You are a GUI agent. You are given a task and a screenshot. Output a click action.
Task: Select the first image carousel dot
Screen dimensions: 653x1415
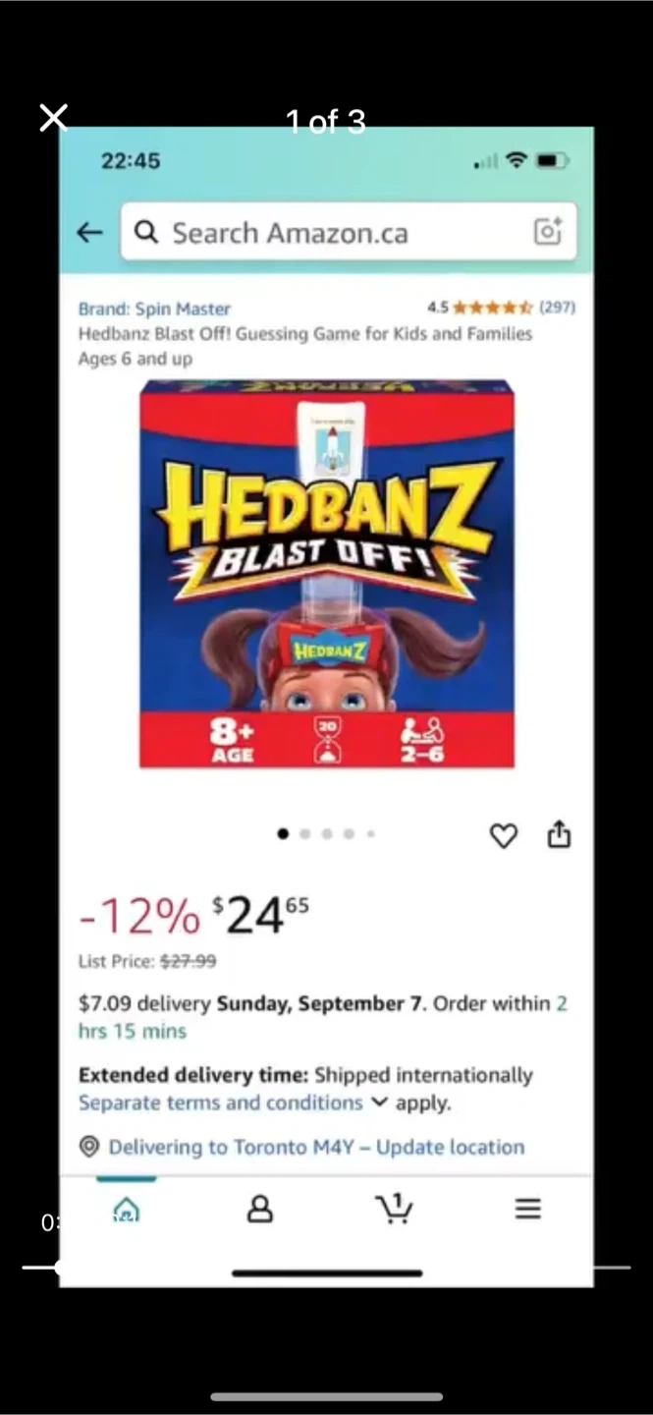(x=284, y=833)
